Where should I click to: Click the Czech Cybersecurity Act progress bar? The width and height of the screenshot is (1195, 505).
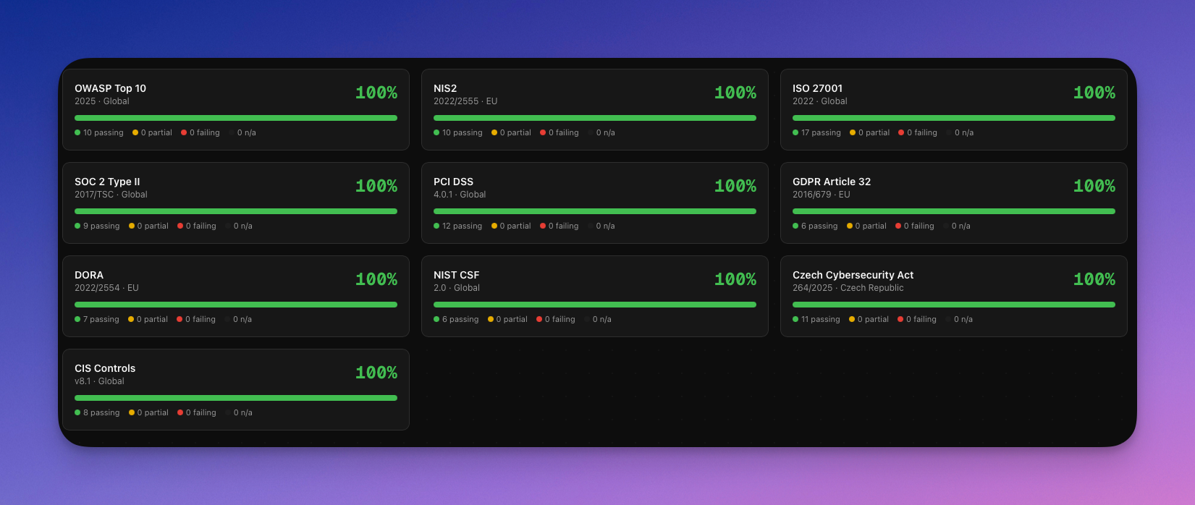pyautogui.click(x=954, y=305)
